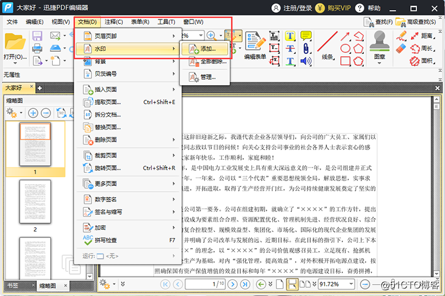Go to first page navigation button
The width and height of the screenshot is (445, 296).
165,284
